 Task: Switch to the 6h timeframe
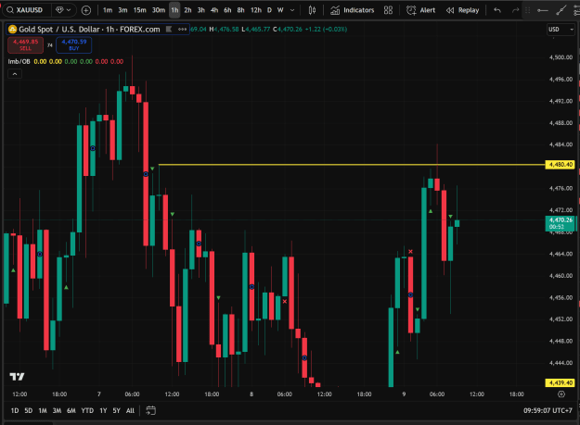pyautogui.click(x=227, y=10)
